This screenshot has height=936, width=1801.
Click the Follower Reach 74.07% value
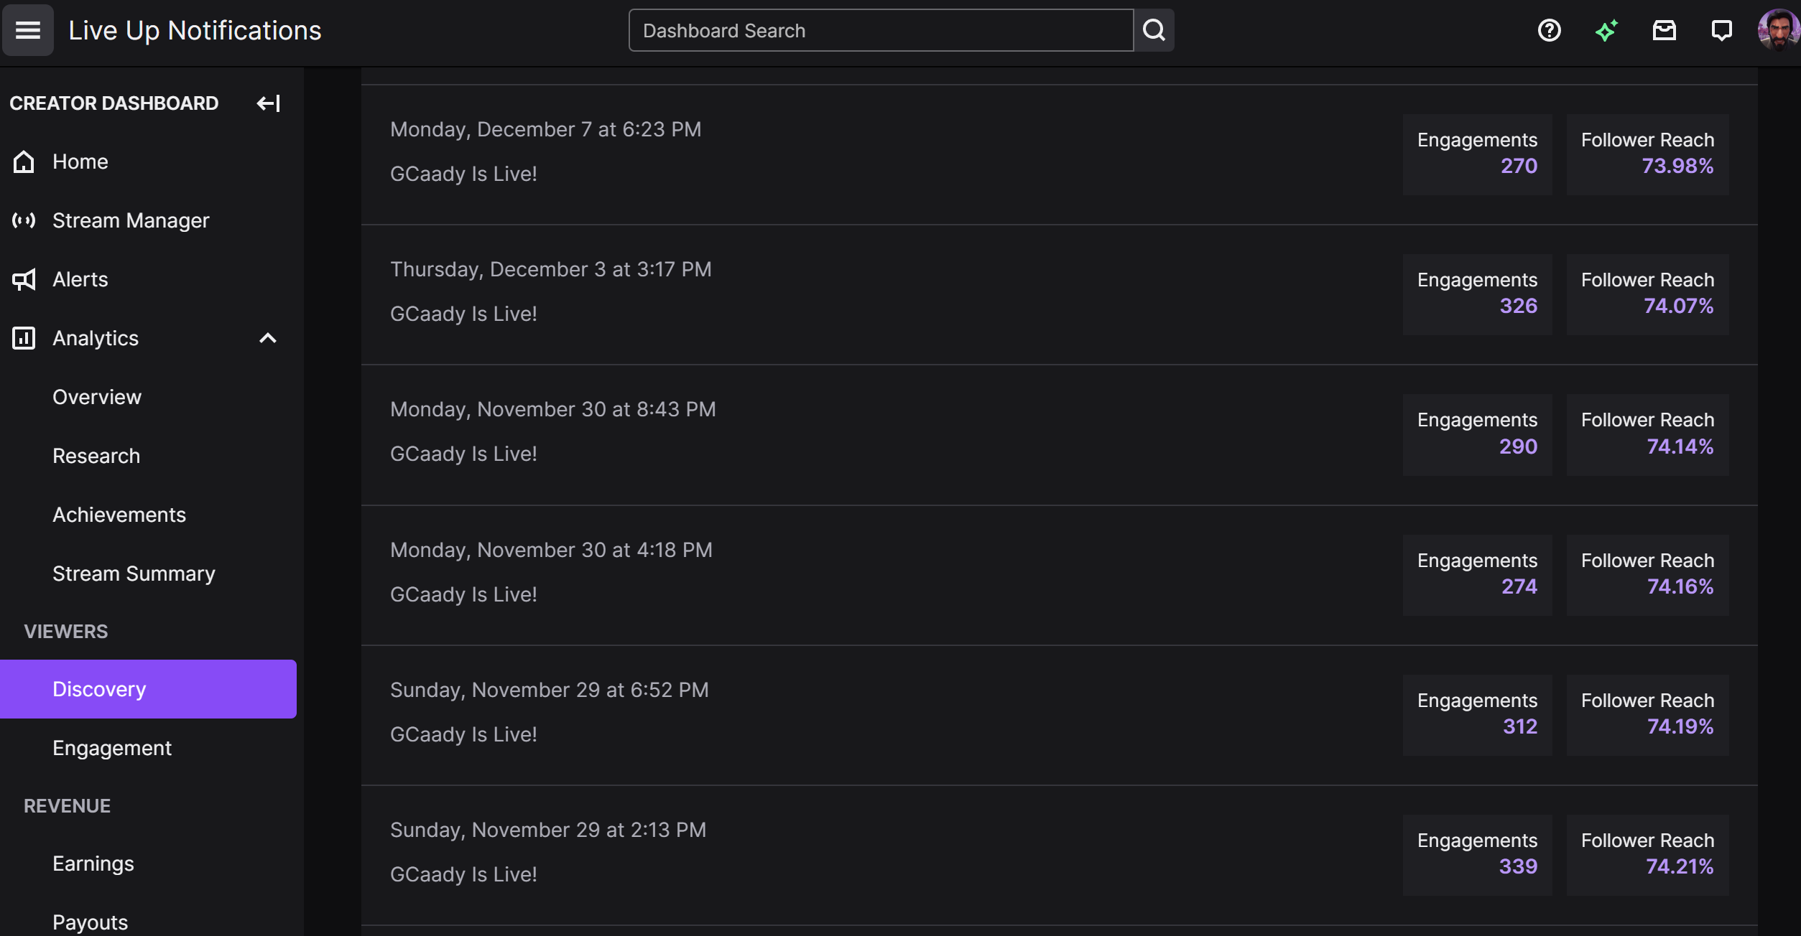[x=1679, y=306]
